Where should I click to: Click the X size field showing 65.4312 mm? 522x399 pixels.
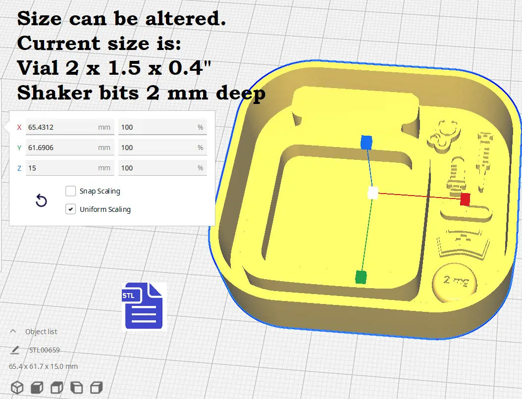click(x=62, y=127)
